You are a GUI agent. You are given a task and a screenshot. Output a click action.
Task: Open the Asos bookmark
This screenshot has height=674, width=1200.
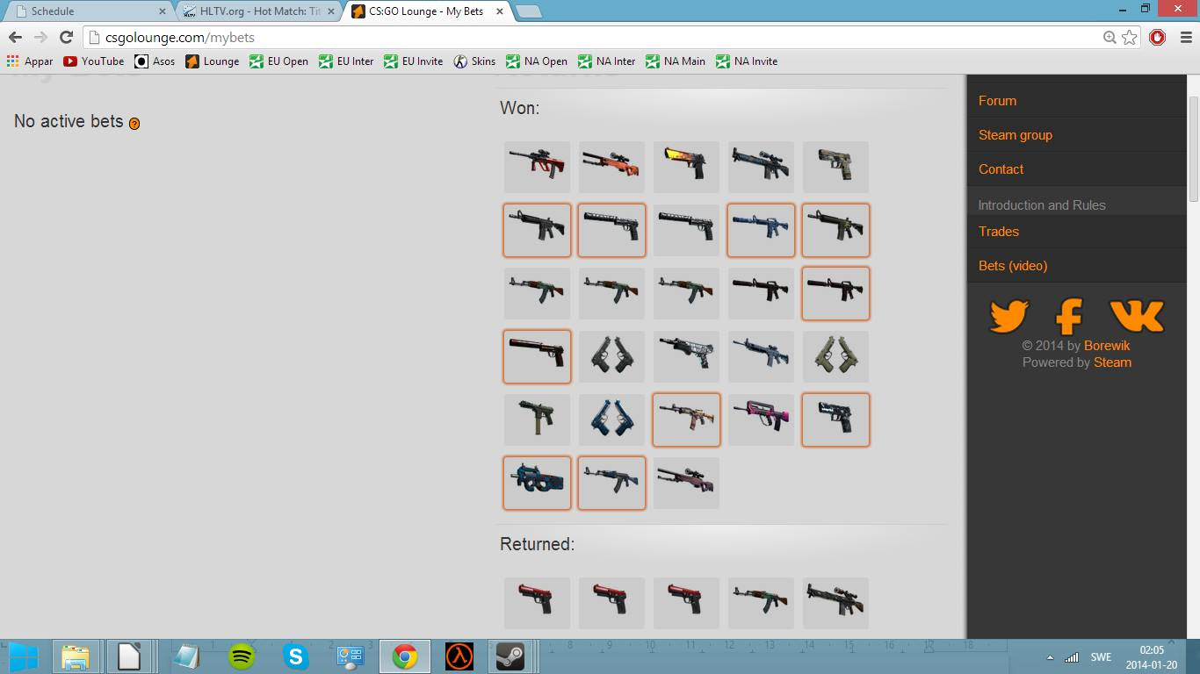155,61
